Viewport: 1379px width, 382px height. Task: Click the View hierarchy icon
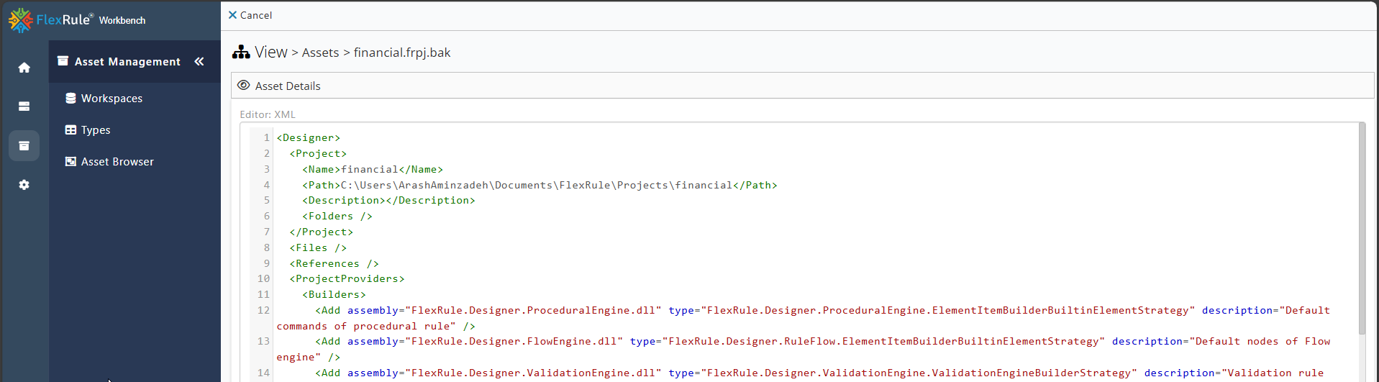click(x=241, y=53)
